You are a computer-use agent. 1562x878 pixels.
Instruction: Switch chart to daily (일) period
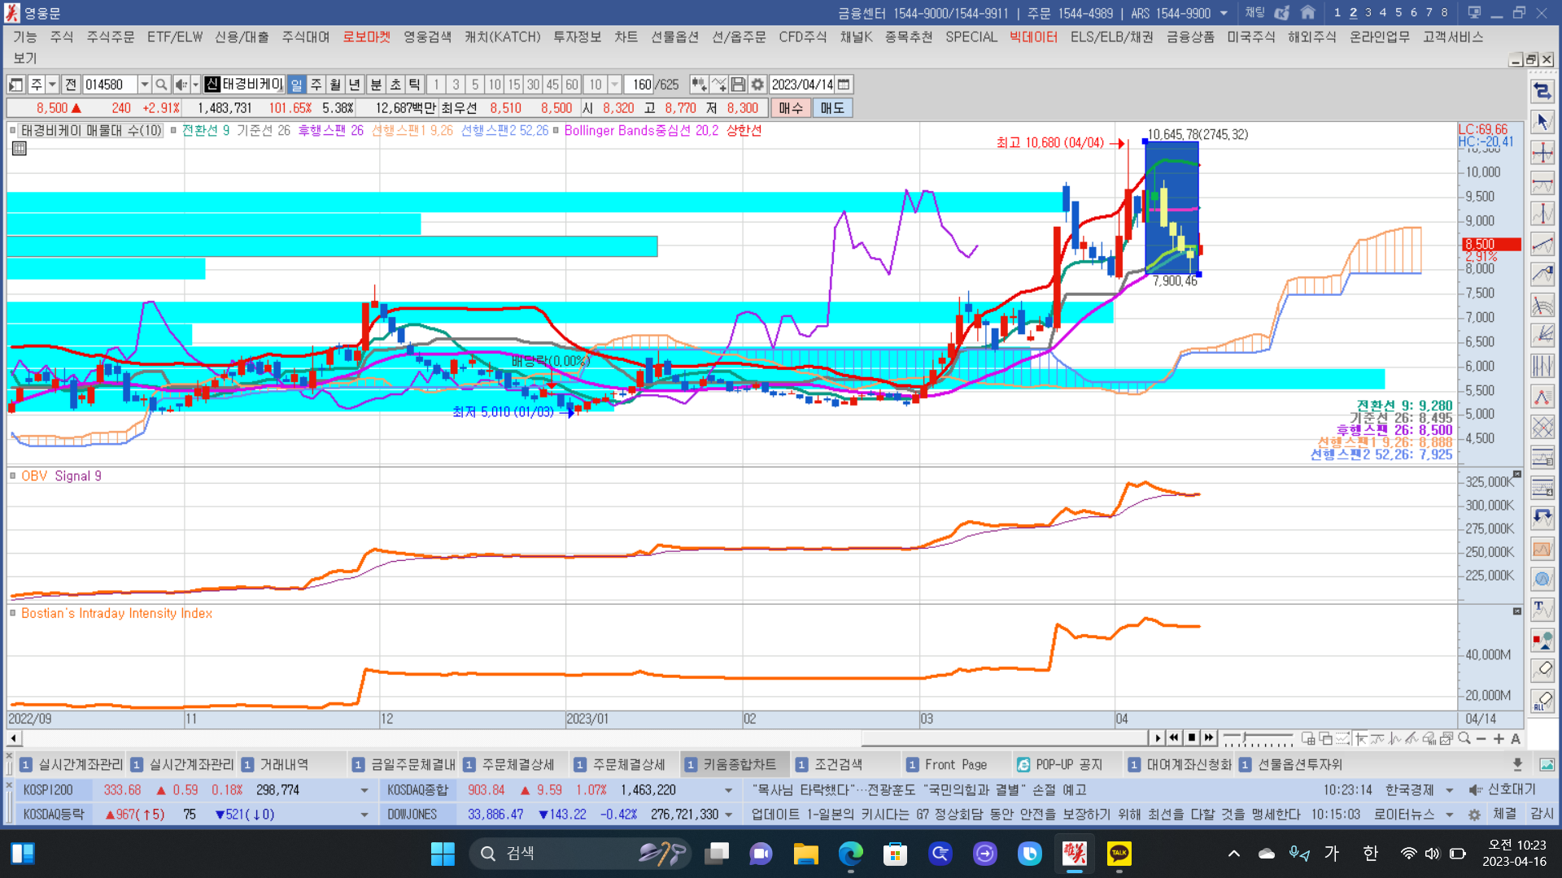click(x=296, y=85)
